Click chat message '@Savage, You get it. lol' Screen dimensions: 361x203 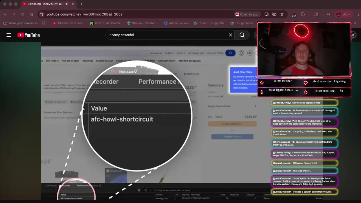tap(305, 163)
